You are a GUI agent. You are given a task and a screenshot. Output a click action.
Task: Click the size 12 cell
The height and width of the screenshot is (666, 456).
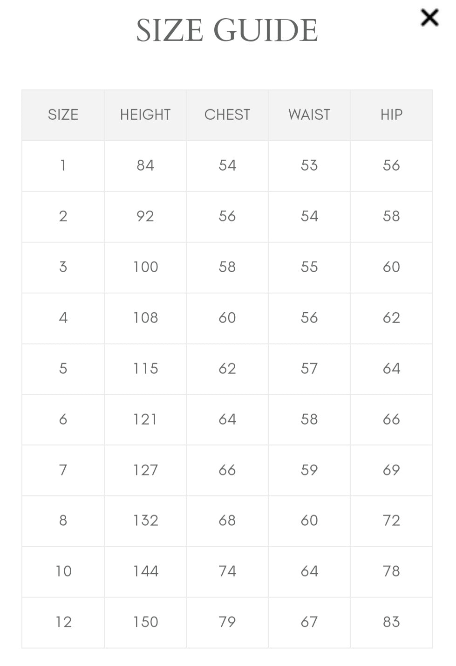(63, 622)
